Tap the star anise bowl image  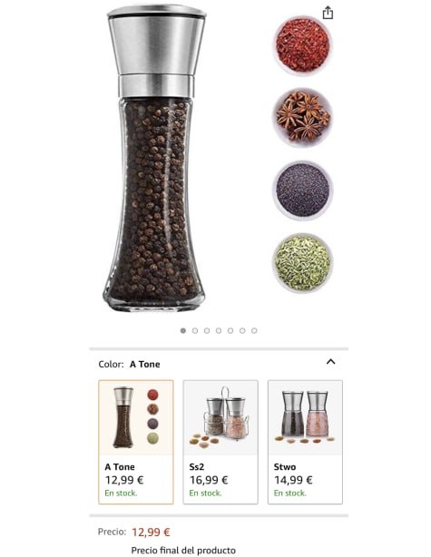click(302, 118)
